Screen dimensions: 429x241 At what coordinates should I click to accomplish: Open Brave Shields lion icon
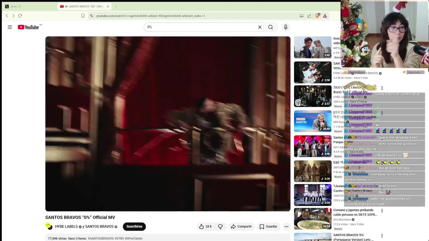(x=317, y=16)
